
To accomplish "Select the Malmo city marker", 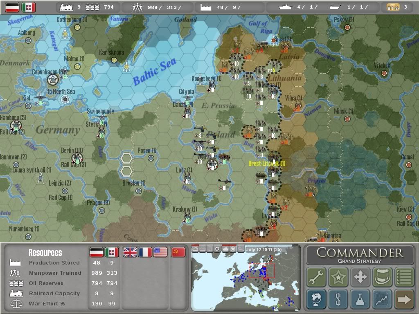I will coord(77,67).
